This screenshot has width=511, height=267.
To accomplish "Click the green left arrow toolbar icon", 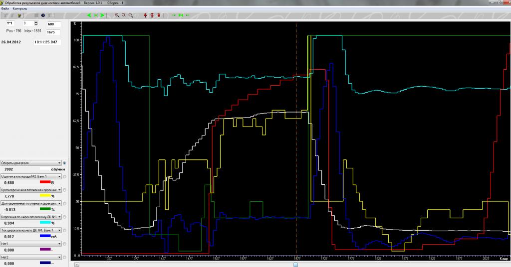I will (x=89, y=15).
